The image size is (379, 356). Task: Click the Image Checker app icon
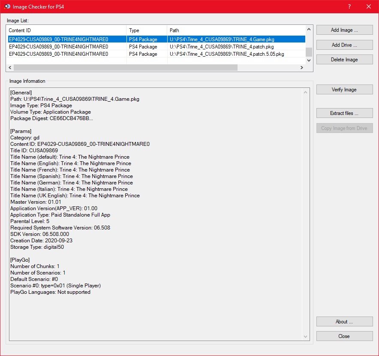click(7, 6)
